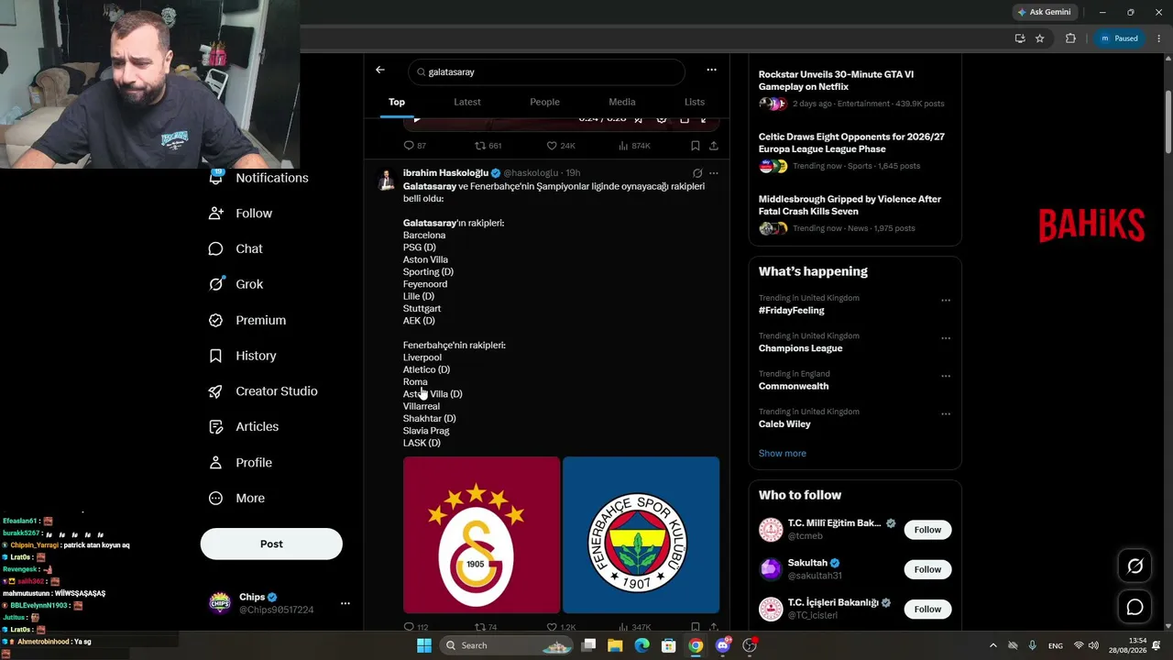The height and width of the screenshot is (660, 1173).
Task: Follow T.C. Millî Eğitim Bakanlığı account
Action: [927, 530]
